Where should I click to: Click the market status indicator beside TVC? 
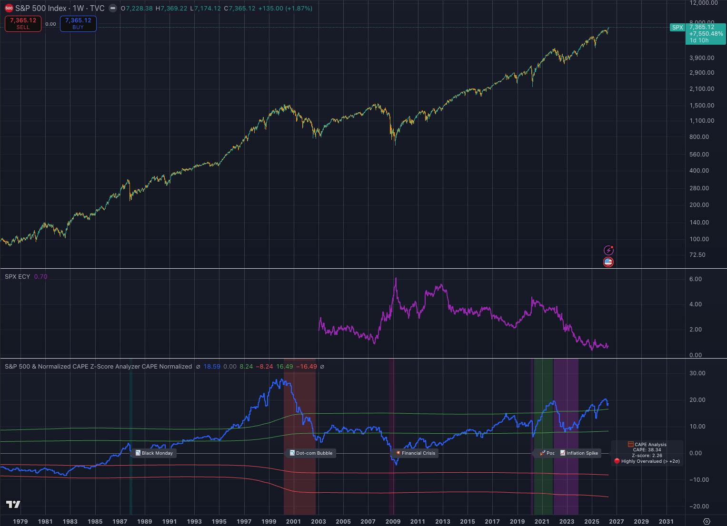[112, 8]
